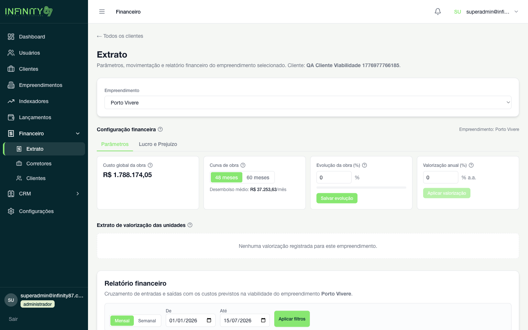Open Dashboard in the sidebar
528x330 pixels.
pos(44,37)
